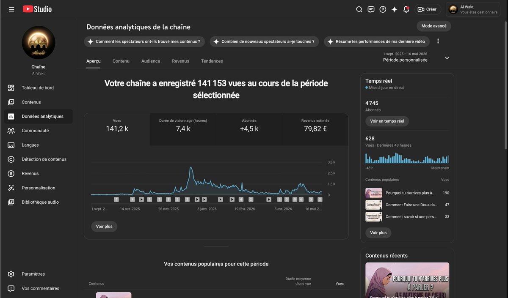Screen dimensions: 508x298
Task: Open the Personnalisation section
Action: (x=39, y=188)
